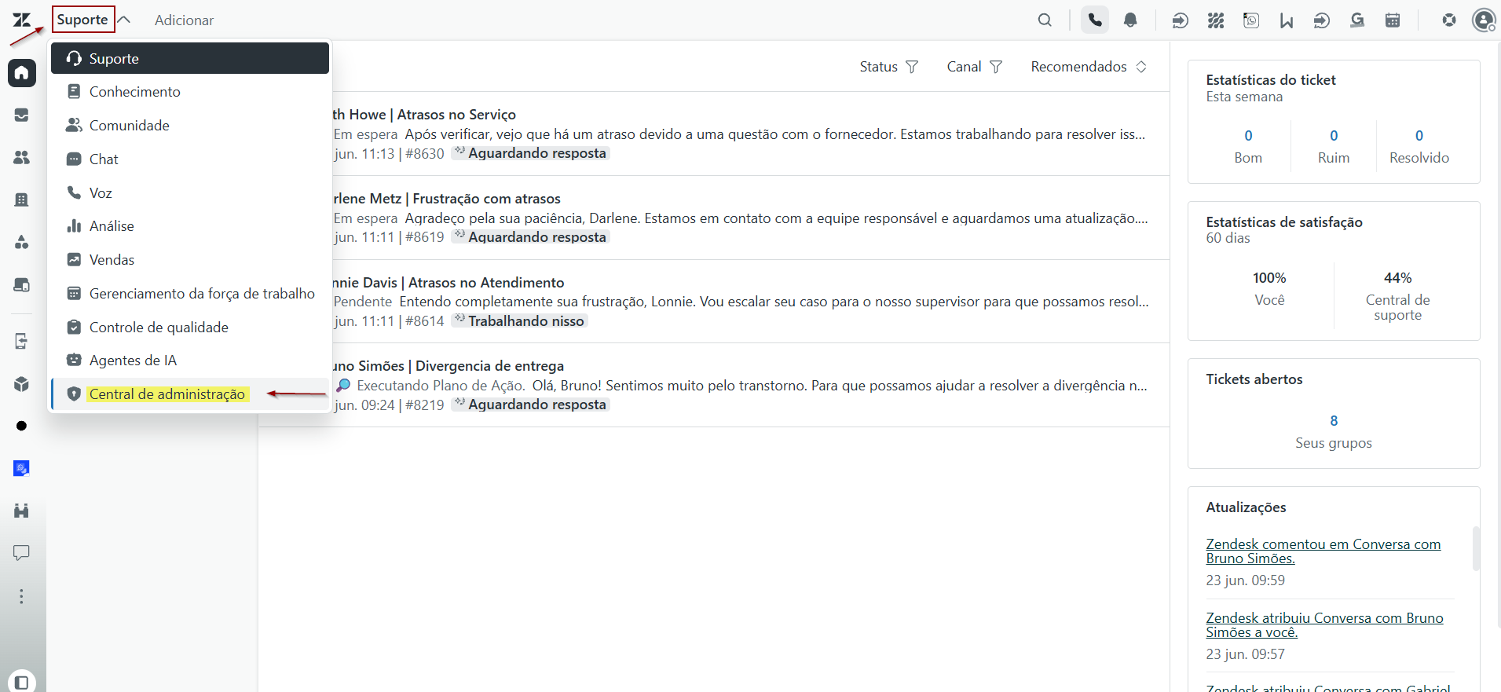Toggle the sidebar panel collapse button
The image size is (1501, 692).
pos(22,682)
